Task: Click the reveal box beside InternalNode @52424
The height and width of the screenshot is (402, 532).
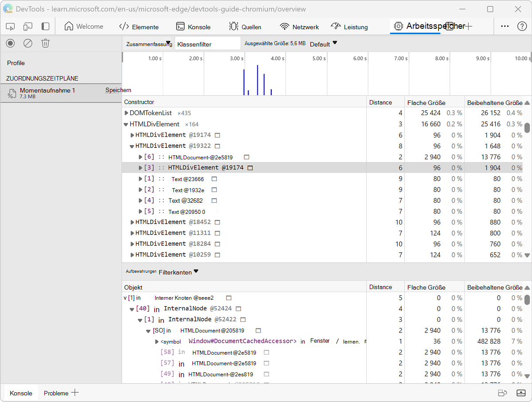Action: click(239, 309)
